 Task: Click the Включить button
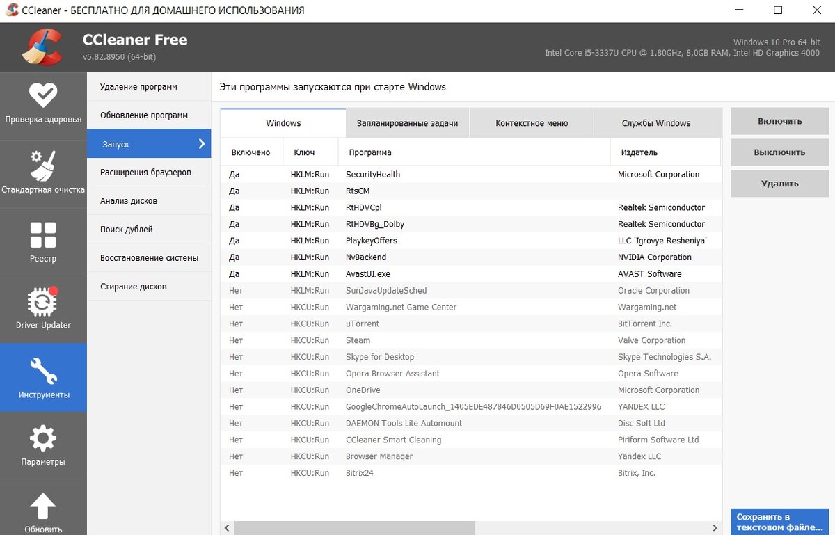coord(779,121)
